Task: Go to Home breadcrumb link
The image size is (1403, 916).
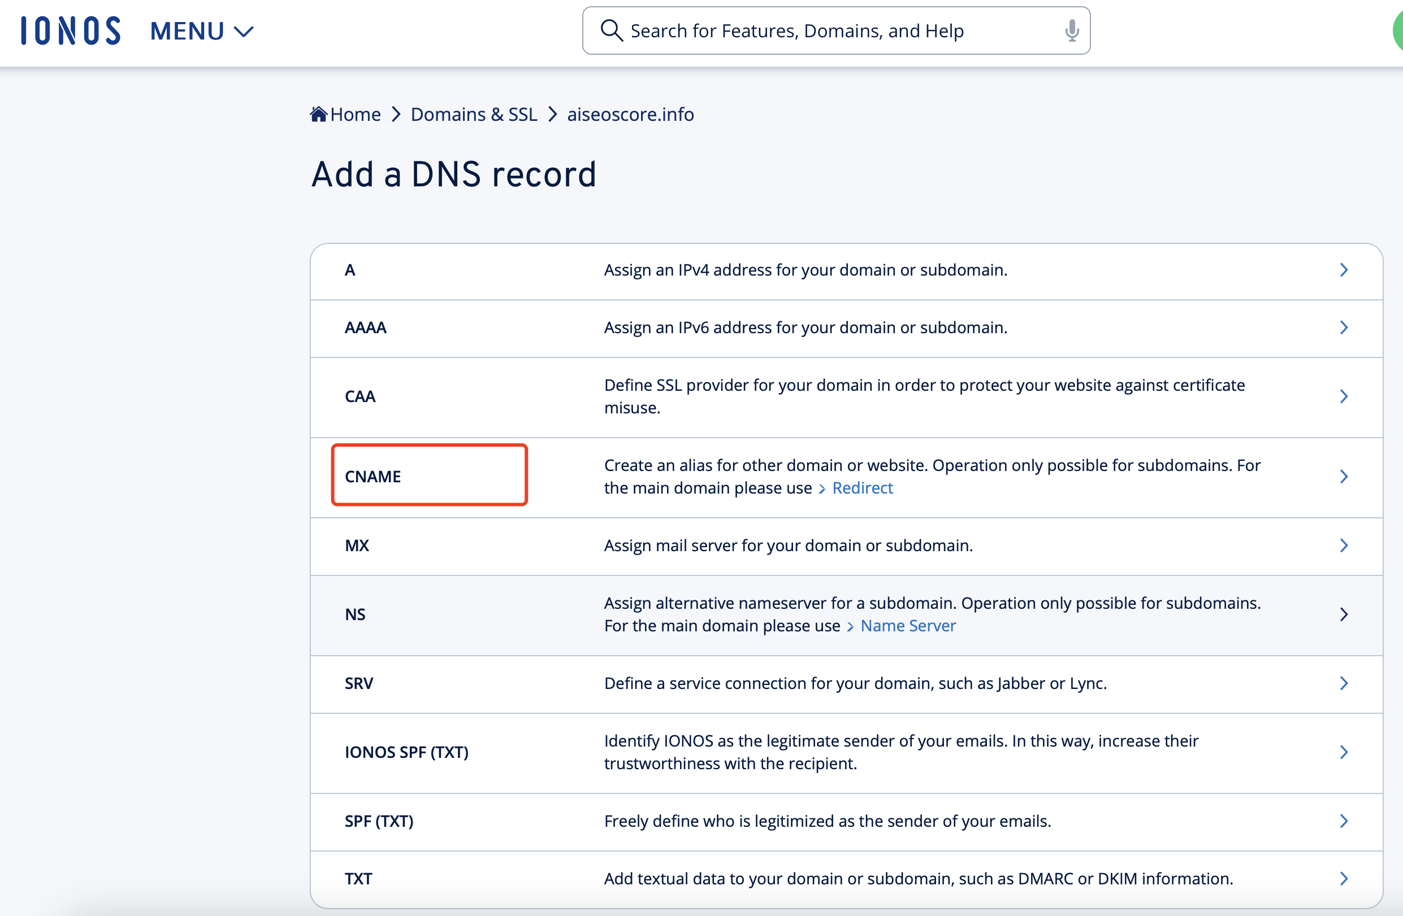Action: 355,114
